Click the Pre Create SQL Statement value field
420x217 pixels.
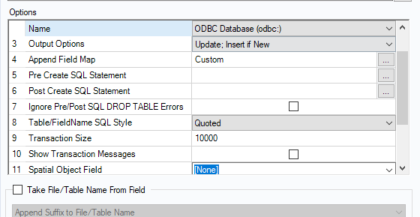284,75
